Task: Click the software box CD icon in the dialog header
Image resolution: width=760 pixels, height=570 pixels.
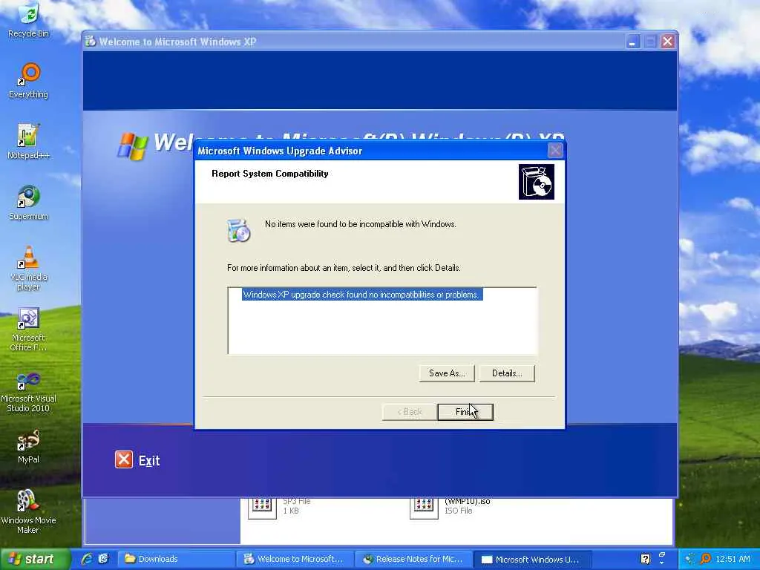Action: tap(536, 182)
